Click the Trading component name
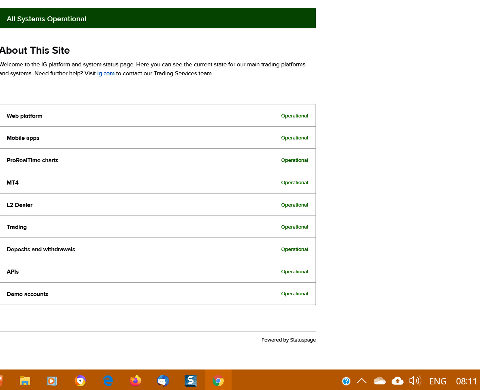480x390 pixels. point(17,227)
